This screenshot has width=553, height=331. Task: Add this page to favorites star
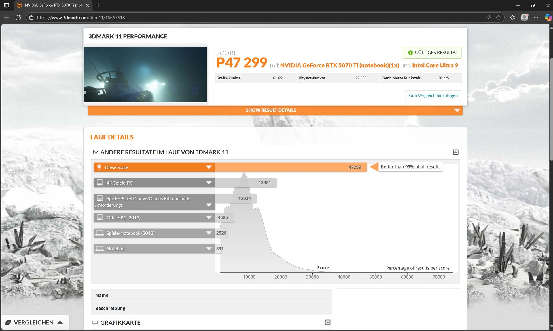(x=499, y=18)
